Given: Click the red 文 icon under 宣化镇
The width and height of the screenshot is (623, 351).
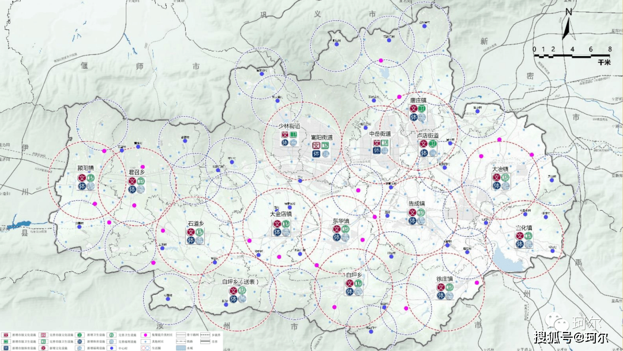Looking at the screenshot, I should coord(520,236).
